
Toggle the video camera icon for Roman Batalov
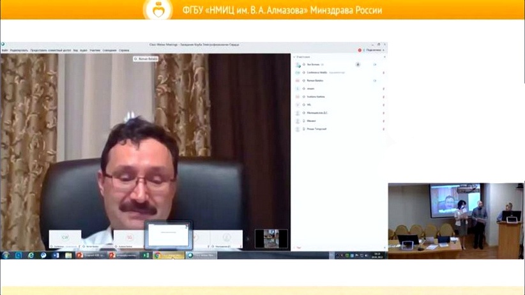(x=375, y=81)
